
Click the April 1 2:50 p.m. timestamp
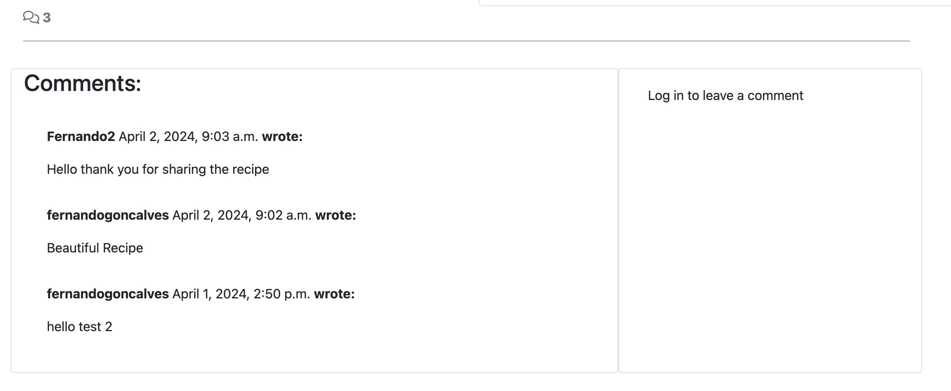point(240,294)
